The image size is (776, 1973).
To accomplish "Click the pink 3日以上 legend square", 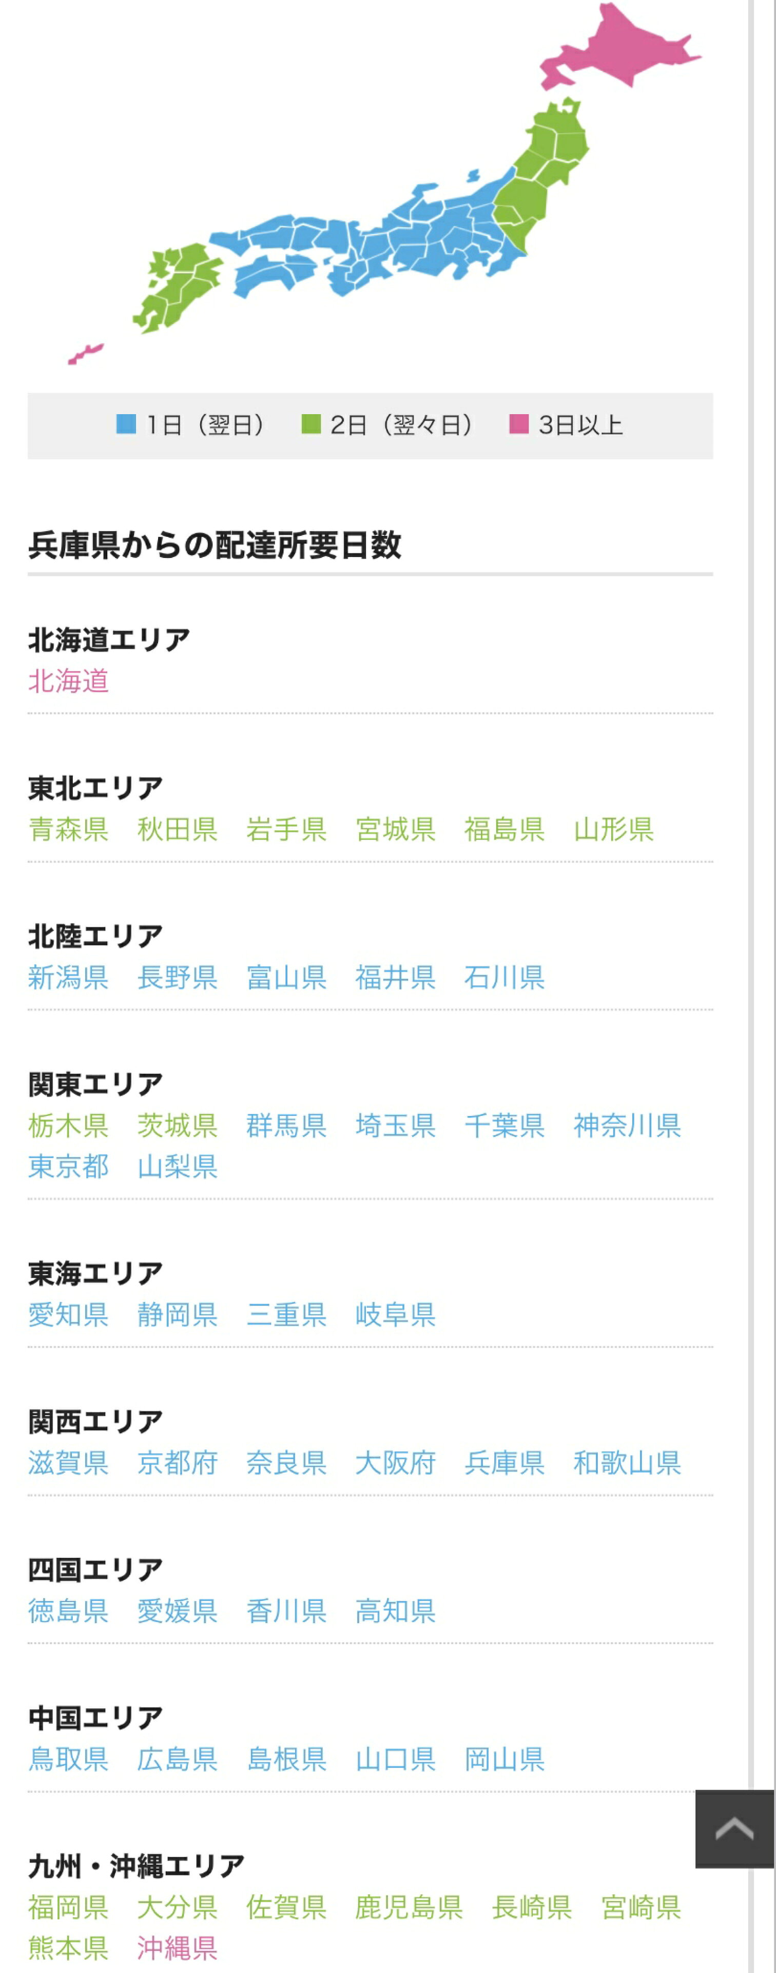I will pos(519,423).
